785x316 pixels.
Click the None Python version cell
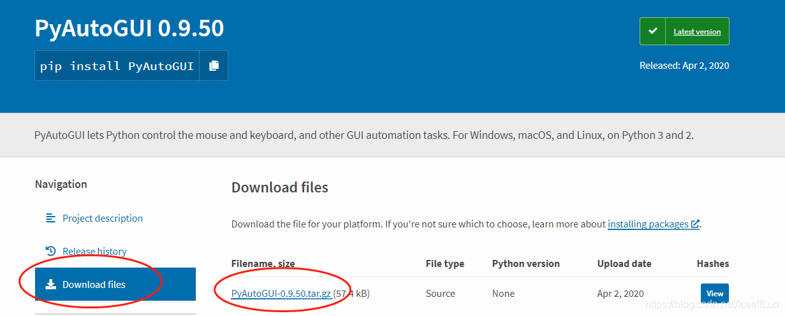coord(503,294)
